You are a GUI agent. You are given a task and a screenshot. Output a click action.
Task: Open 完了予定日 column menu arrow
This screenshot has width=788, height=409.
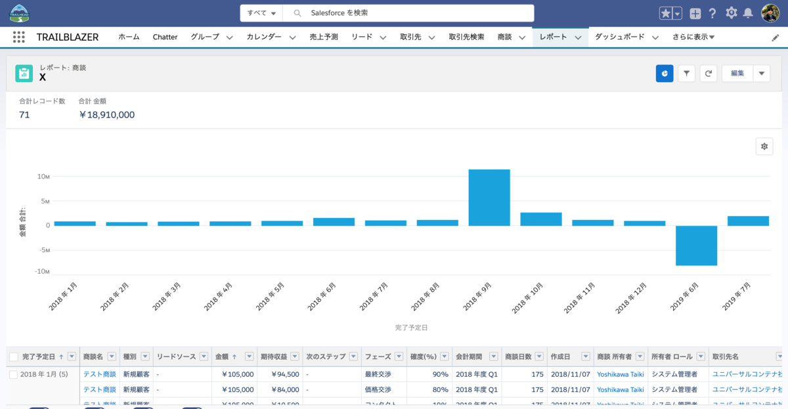[72, 356]
